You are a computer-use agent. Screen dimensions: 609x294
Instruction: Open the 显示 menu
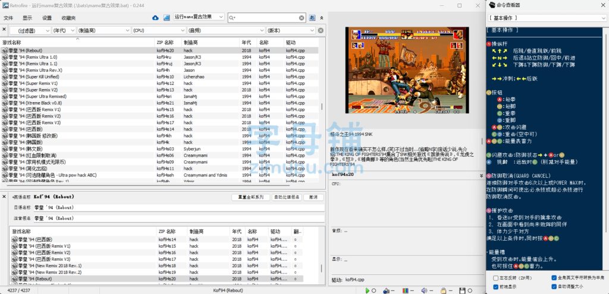click(27, 18)
